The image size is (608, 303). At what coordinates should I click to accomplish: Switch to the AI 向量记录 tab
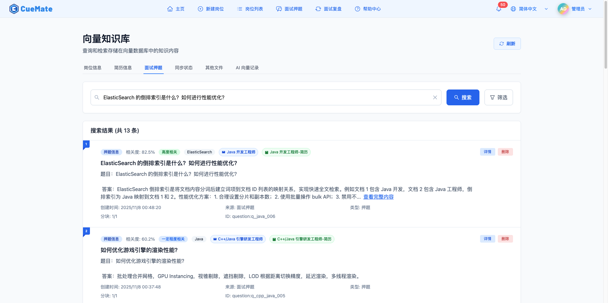(247, 68)
